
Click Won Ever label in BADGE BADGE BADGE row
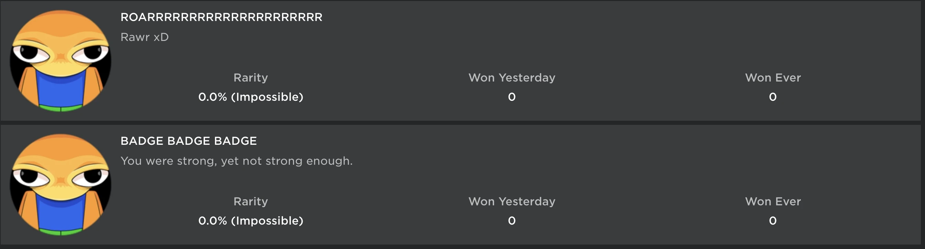coord(773,201)
